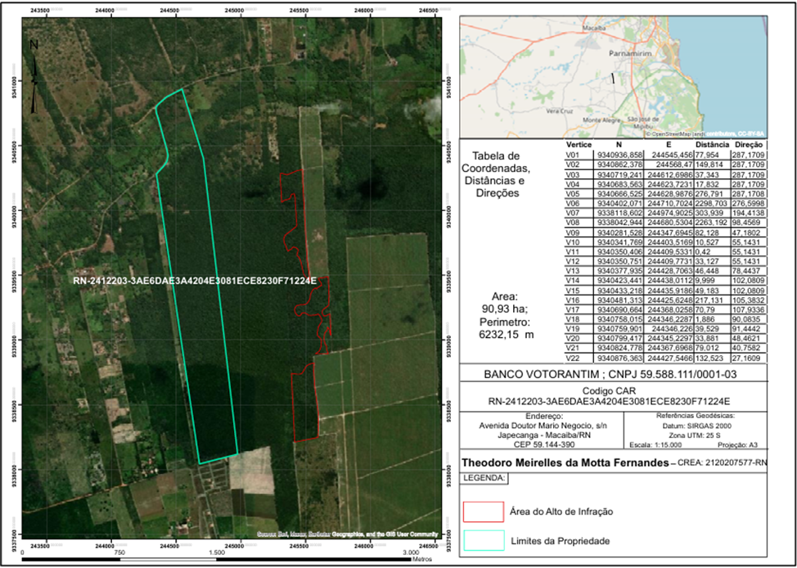Click the RN-2412203 property label on the map
The width and height of the screenshot is (797, 568).
pos(195,280)
